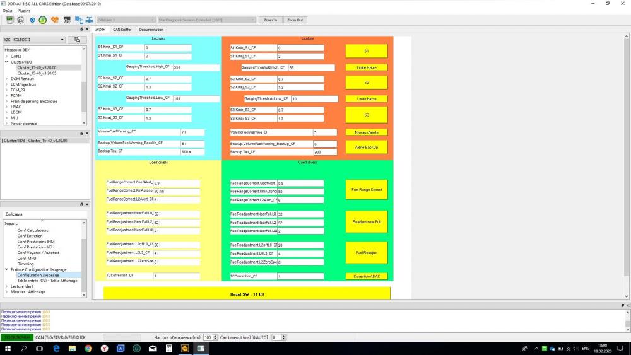
Task: Close the bottom log panel
Action: point(628,306)
